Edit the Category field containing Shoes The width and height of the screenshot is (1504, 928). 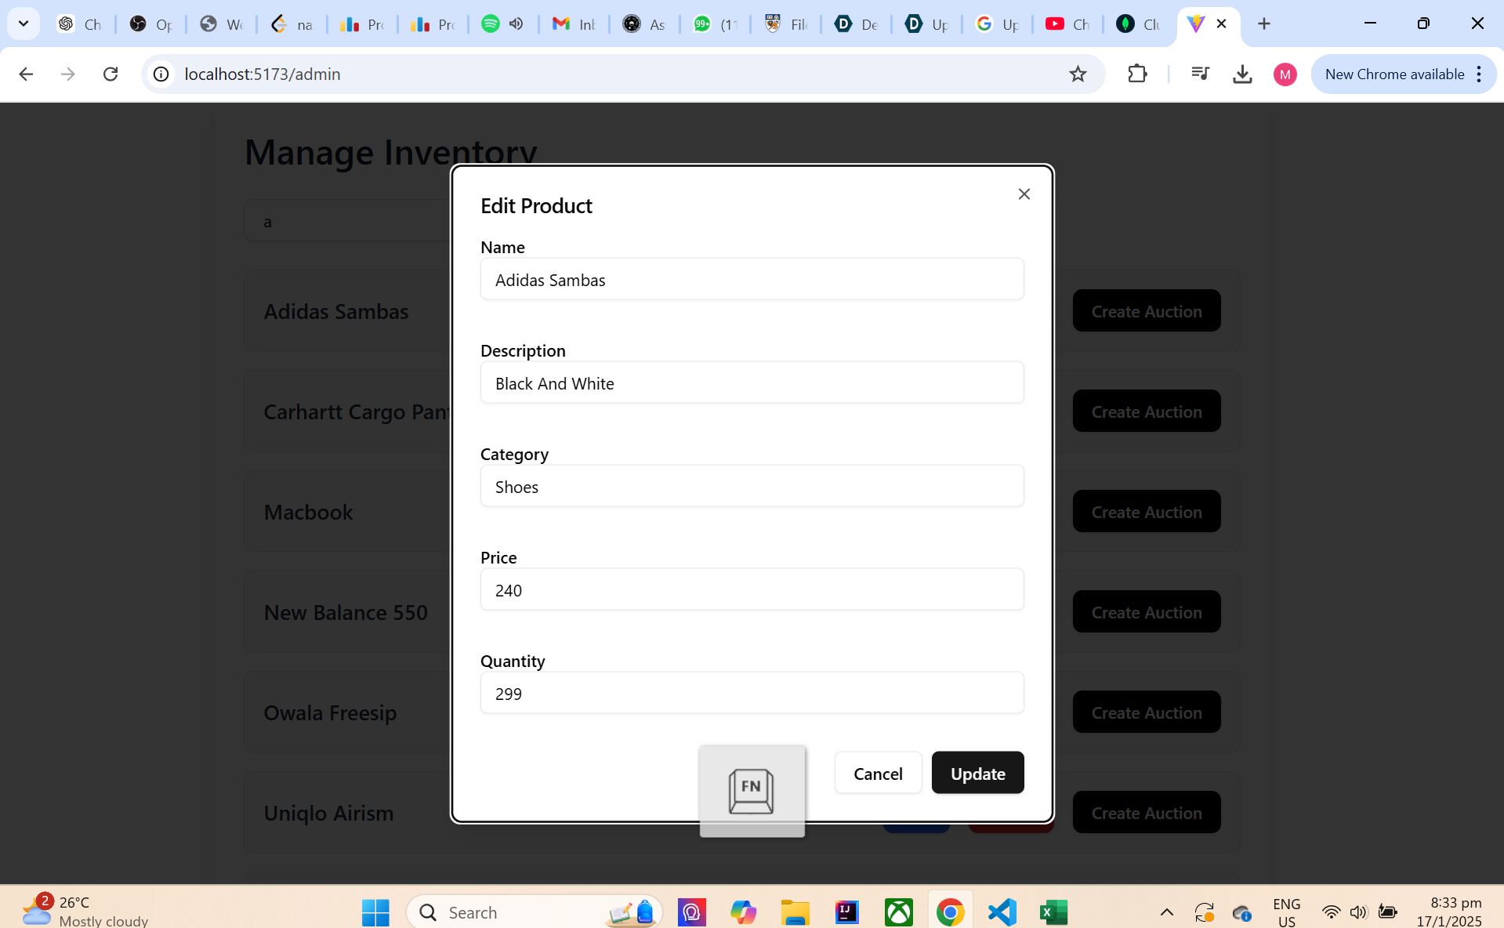coord(752,486)
